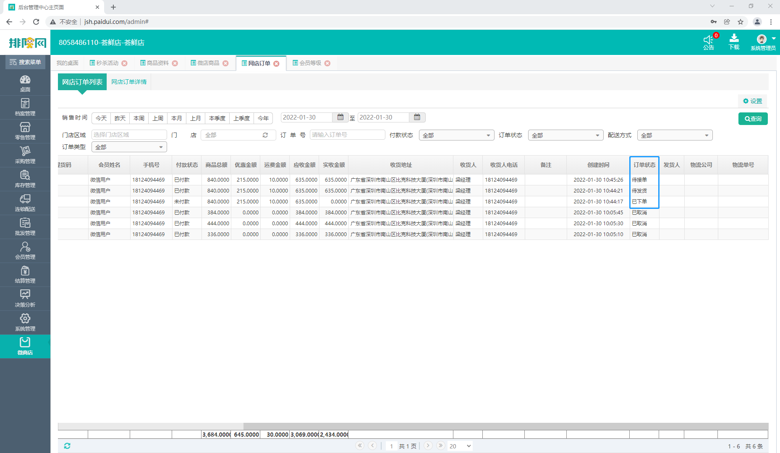
Task: Open the end date calendar picker
Action: point(417,117)
